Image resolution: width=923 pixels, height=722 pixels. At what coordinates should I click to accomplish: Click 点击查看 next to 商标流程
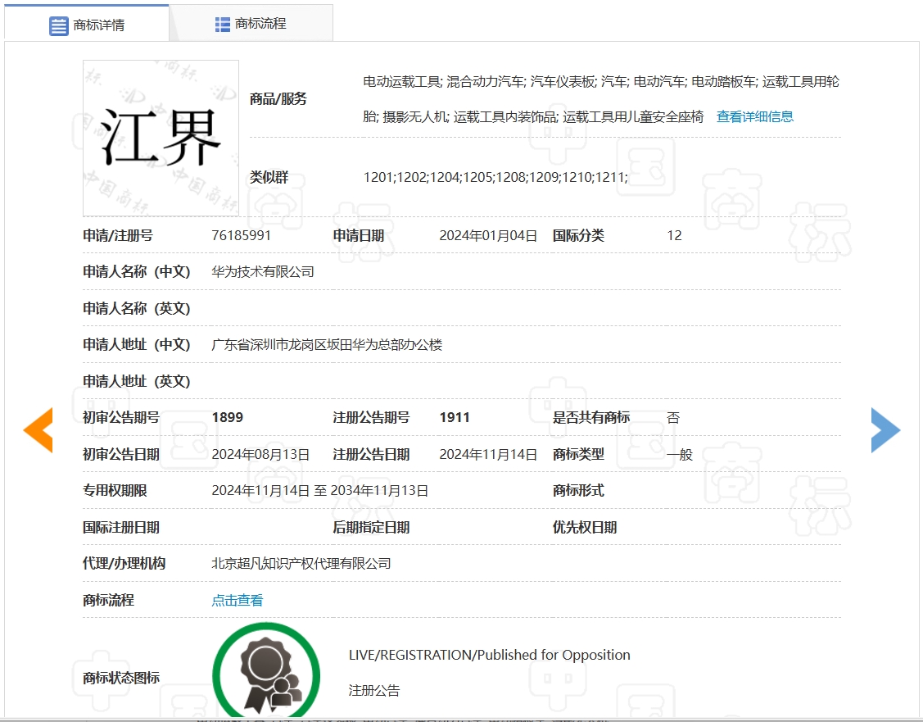[x=236, y=600]
